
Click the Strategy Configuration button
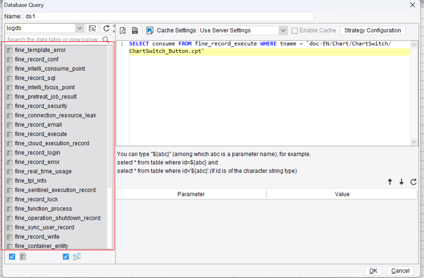pos(373,30)
